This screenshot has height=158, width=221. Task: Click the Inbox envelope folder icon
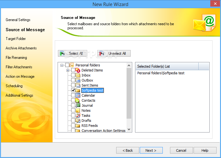[78, 75]
